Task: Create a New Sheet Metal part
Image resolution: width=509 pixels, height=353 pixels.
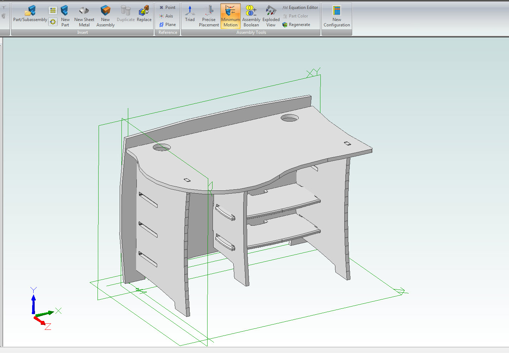Action: (84, 16)
